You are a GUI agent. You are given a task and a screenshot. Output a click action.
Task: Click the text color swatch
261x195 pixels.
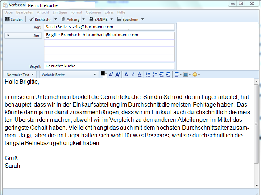point(103,74)
